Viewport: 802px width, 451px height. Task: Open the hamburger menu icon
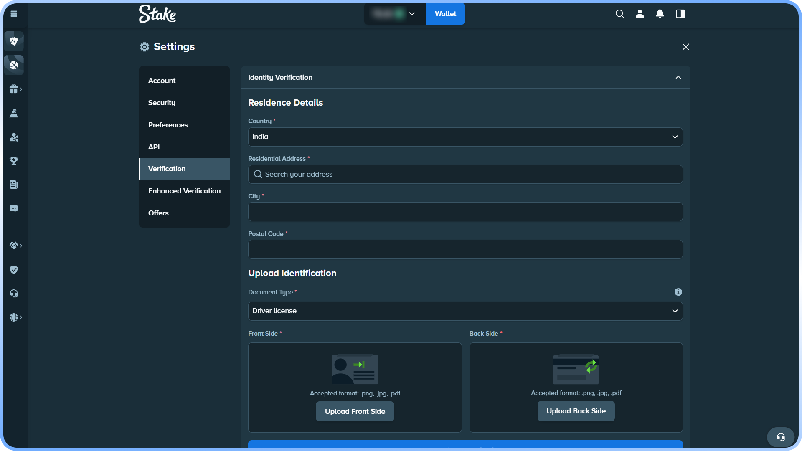pos(14,14)
